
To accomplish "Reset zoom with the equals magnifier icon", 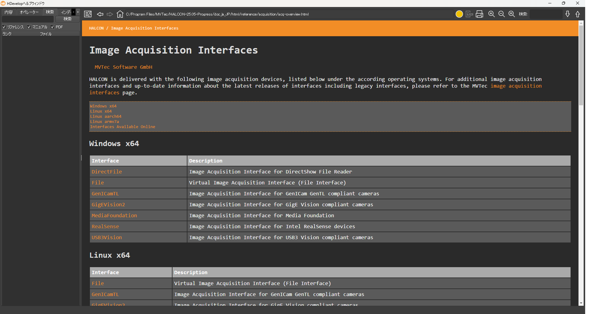I will pos(512,14).
